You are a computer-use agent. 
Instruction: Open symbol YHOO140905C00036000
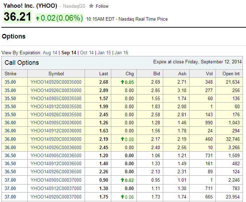pos(56,123)
